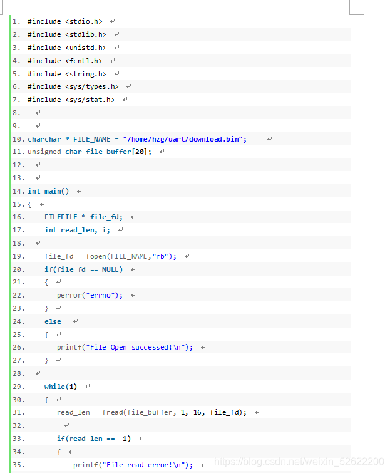Click line number 13
The width and height of the screenshot is (390, 473).
point(18,179)
